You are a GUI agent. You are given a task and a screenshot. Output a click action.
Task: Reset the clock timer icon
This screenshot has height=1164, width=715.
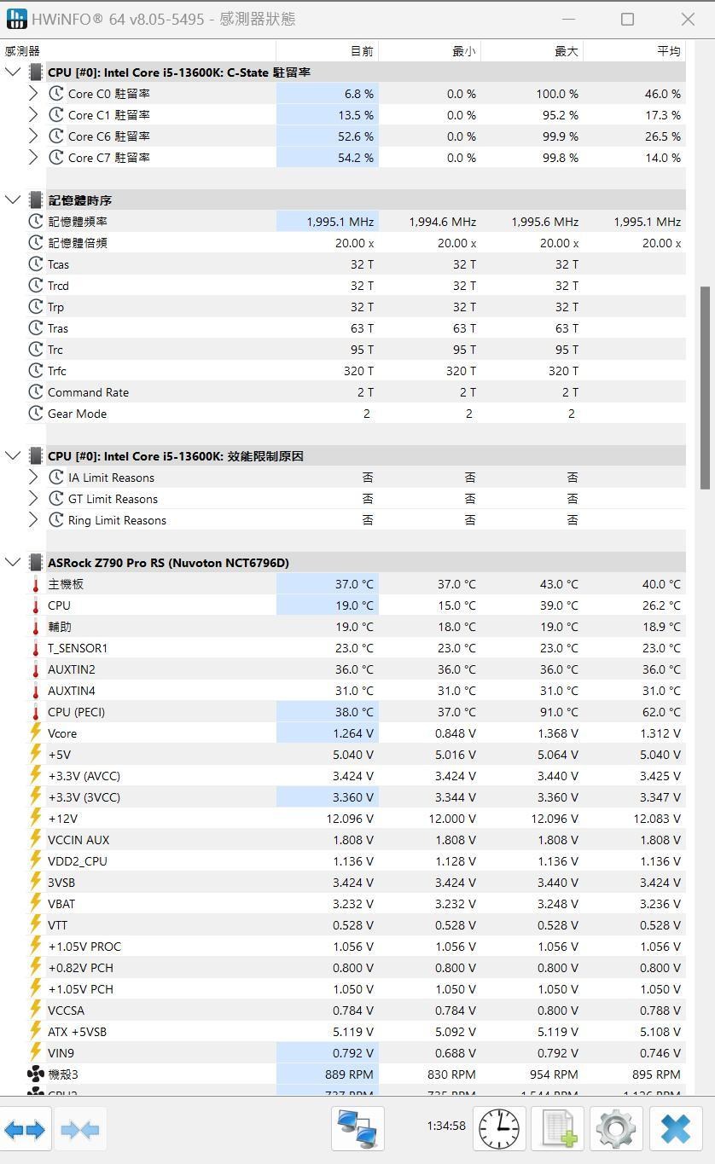pyautogui.click(x=498, y=1128)
